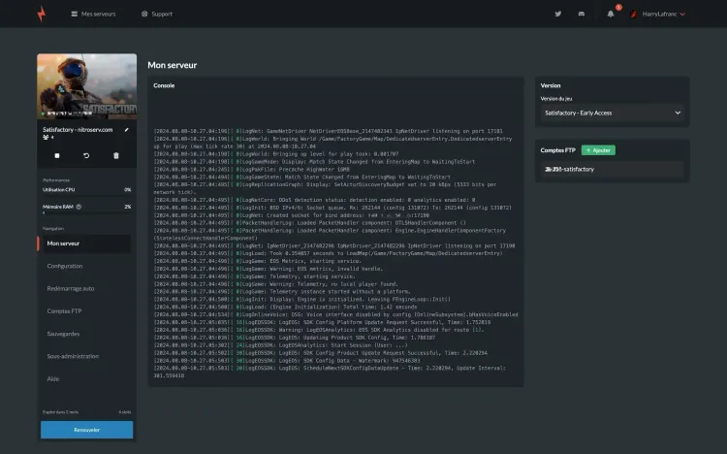The width and height of the screenshot is (727, 454).
Task: Click the Mon serveur page title
Action: click(172, 65)
